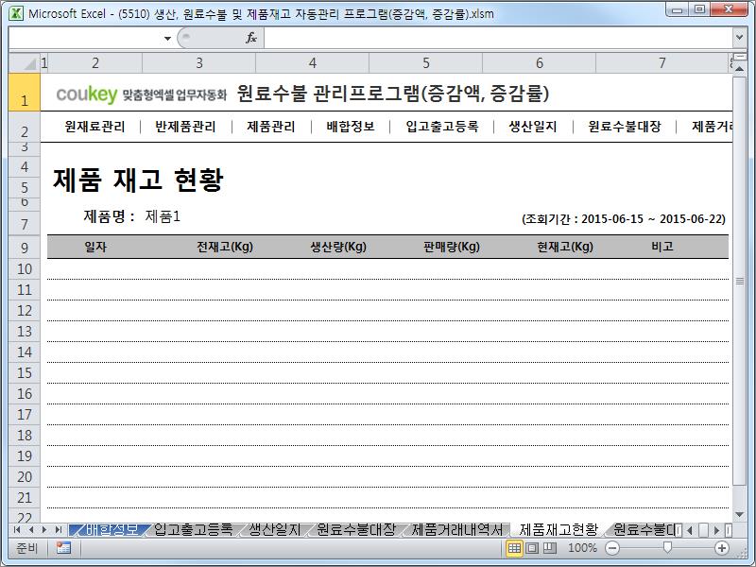Click the zoom out minus button
Image resolution: width=756 pixels, height=567 pixels.
pos(612,548)
